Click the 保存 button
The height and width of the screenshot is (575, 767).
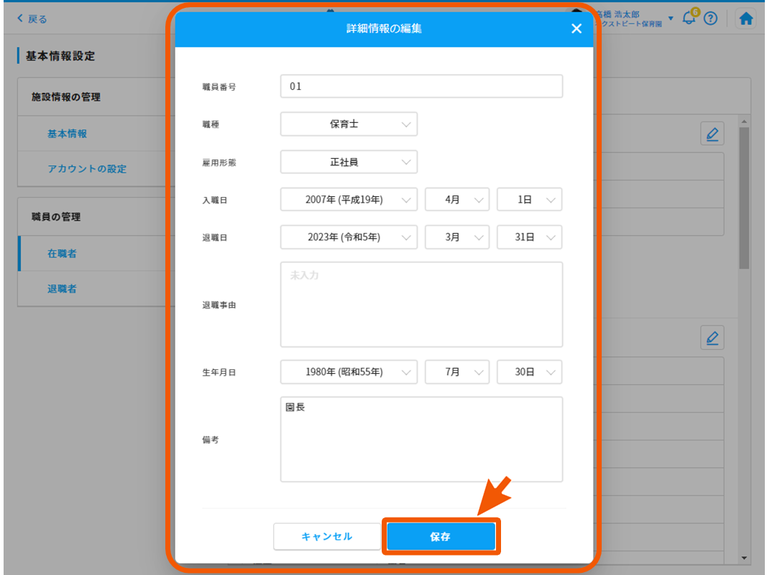point(441,537)
